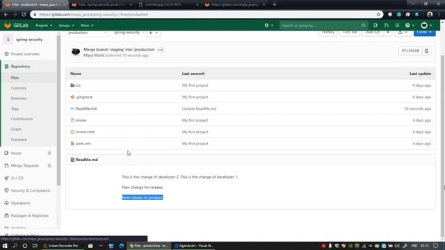Reload the page with browser refresh
The image size is (445, 250).
24,15
